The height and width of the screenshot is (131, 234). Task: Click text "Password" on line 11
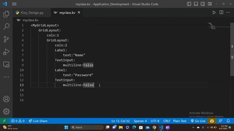tap(83, 75)
